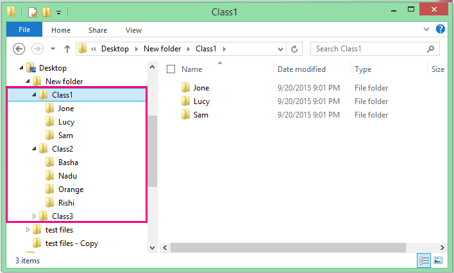
Task: Open Help via the question mark icon
Action: [x=440, y=29]
